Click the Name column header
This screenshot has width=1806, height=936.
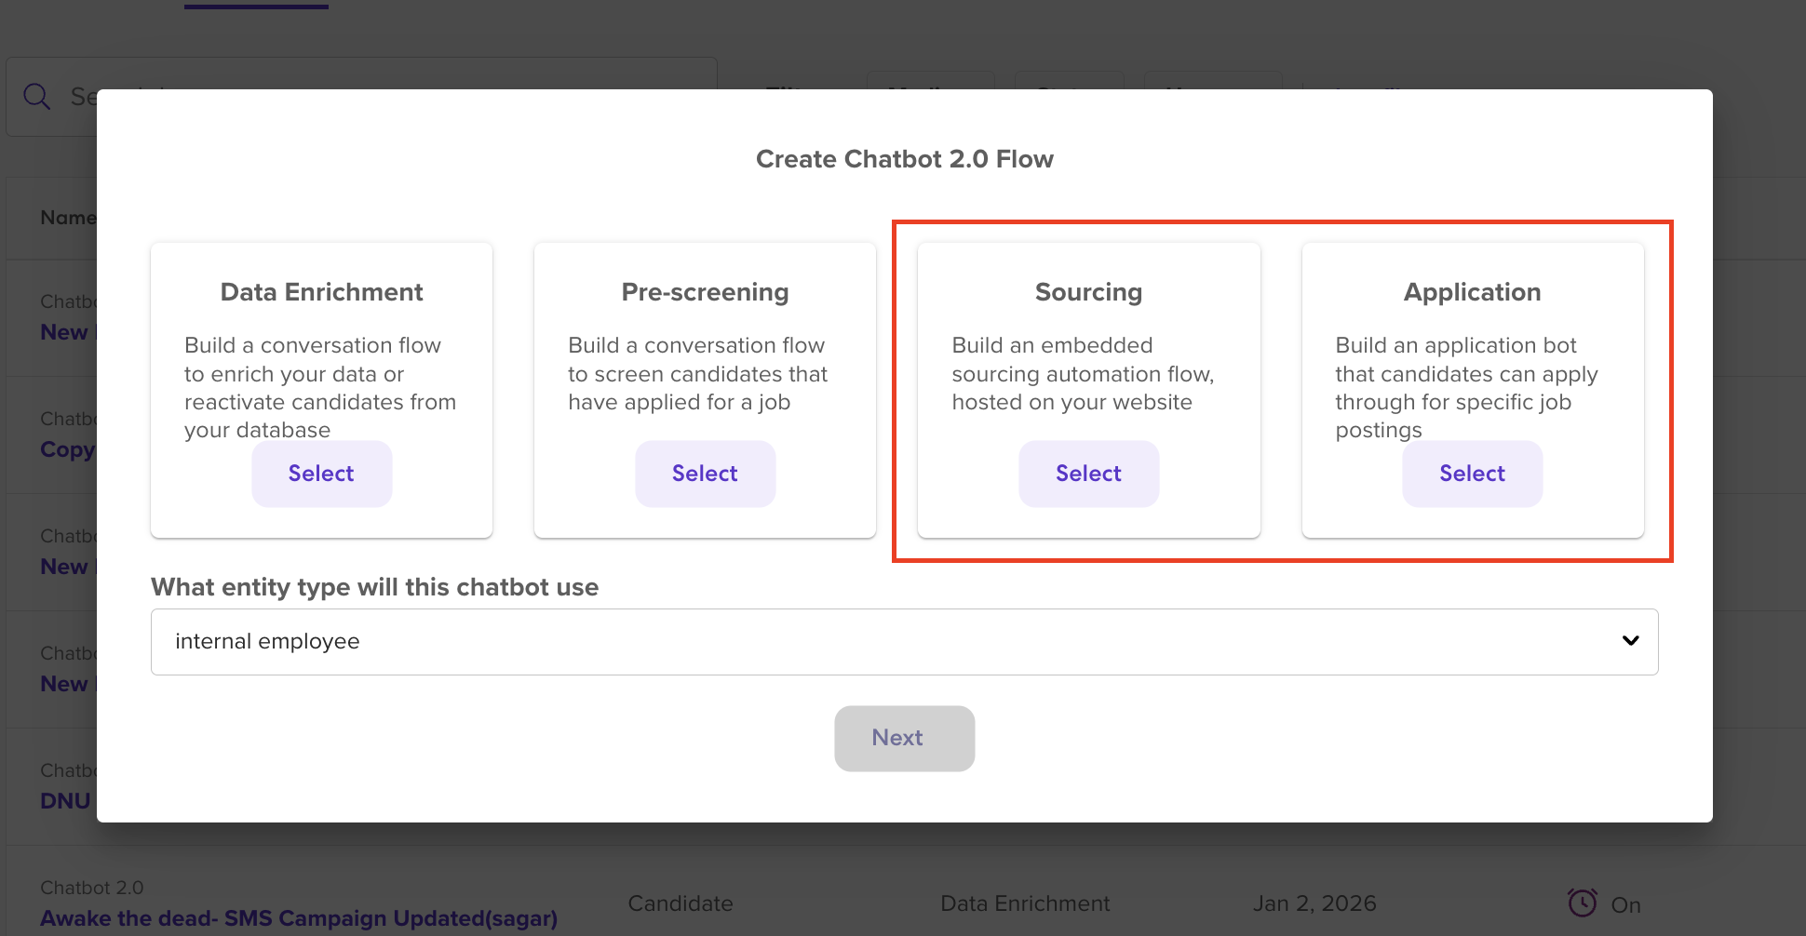(x=68, y=218)
